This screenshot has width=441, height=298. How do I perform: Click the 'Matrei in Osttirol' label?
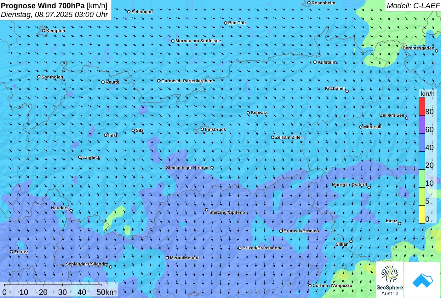[x=349, y=184]
